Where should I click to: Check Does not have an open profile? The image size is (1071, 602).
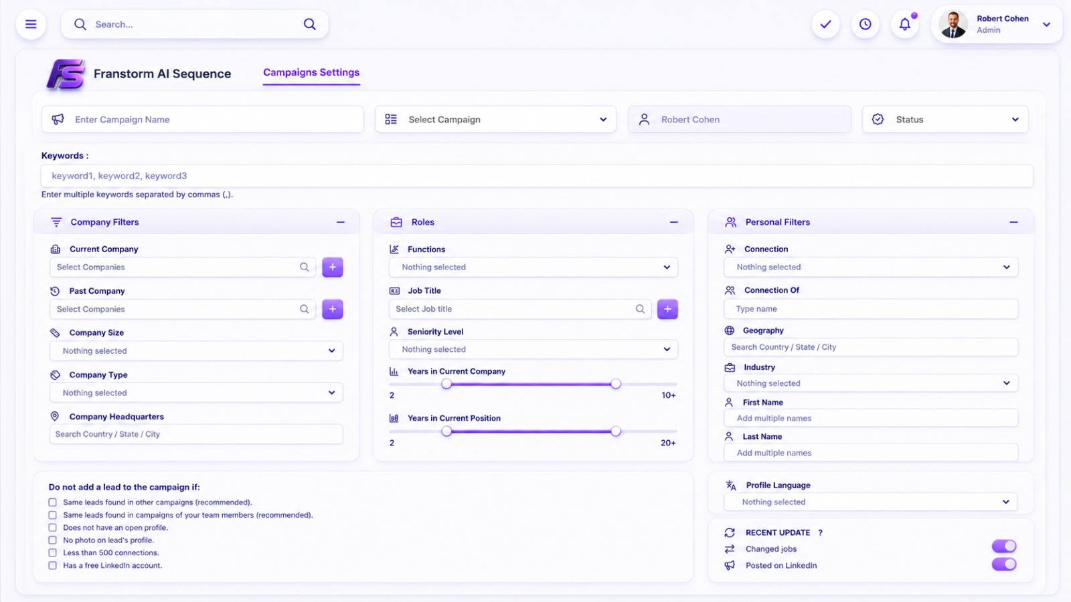coord(52,528)
